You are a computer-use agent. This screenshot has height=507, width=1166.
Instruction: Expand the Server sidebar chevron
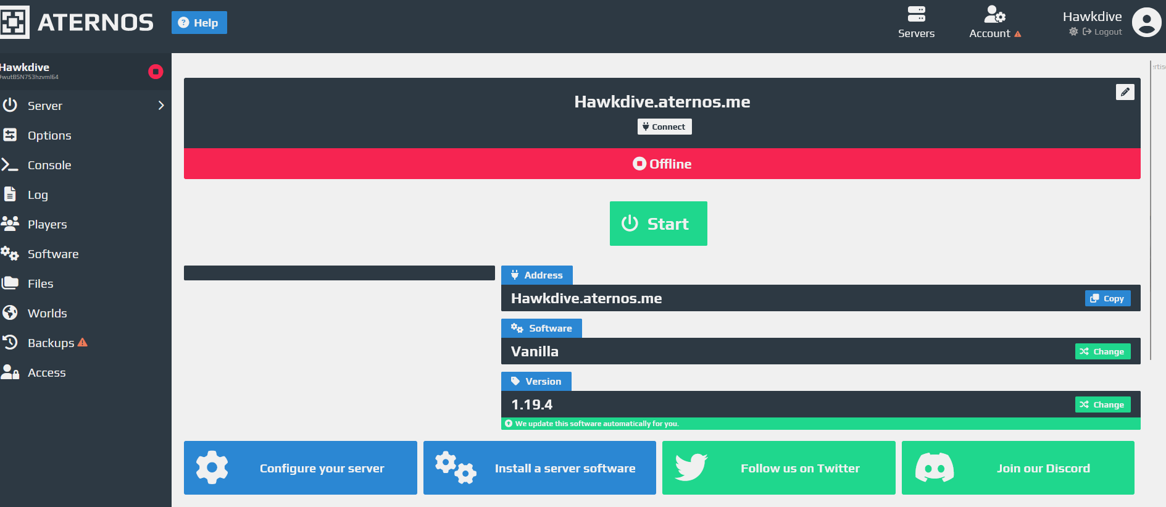[x=161, y=106]
